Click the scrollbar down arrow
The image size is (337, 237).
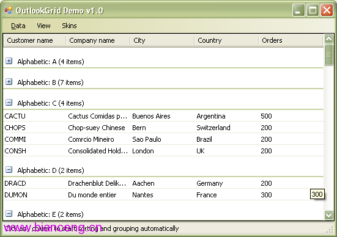(329, 215)
